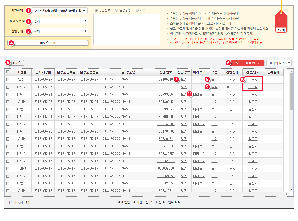The image size is (298, 221).
Task: Tick the checkbox for product 39430215
Action: [8, 102]
